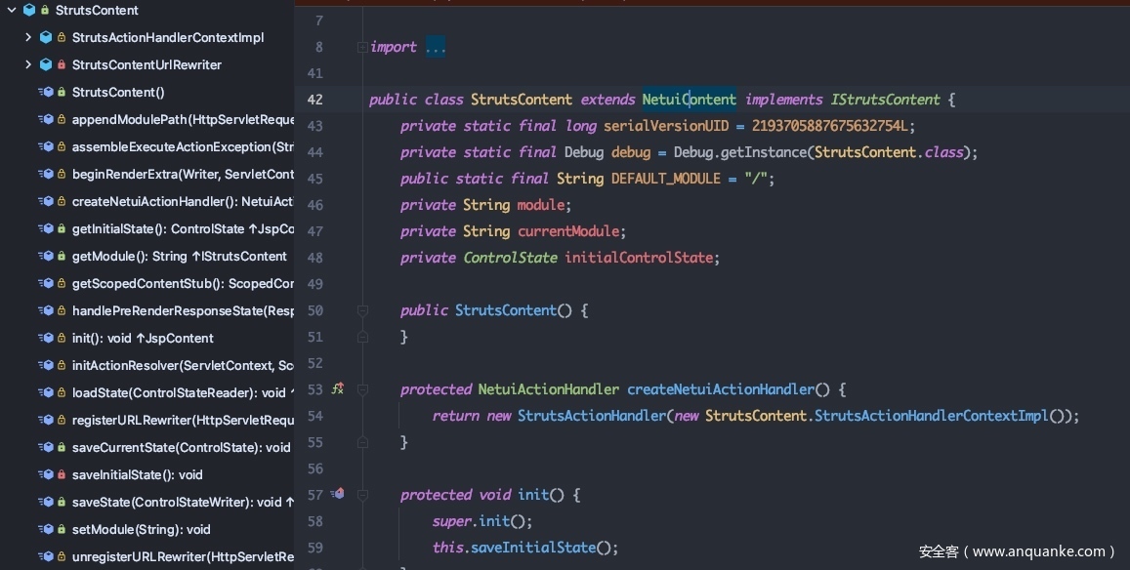Image resolution: width=1130 pixels, height=570 pixels.
Task: Select init(): void ↑JspContent in structure tree
Action: pos(143,338)
